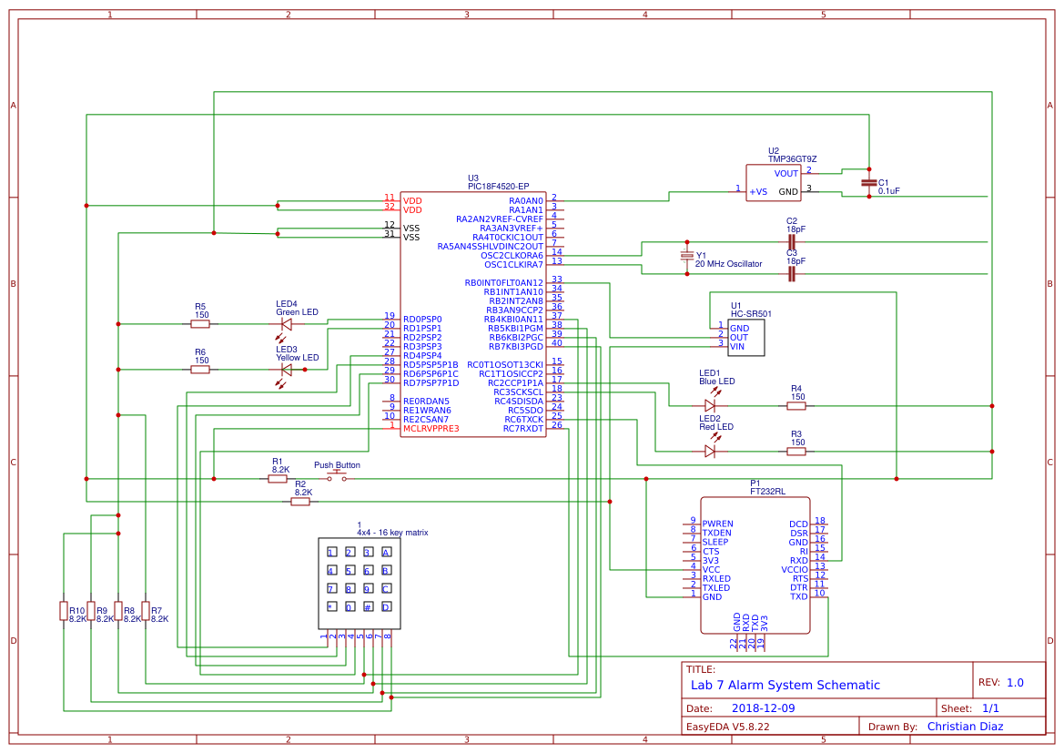This screenshot has width=1064, height=753.
Task: Select the PIC18F4520-EP part label
Action: pos(498,186)
